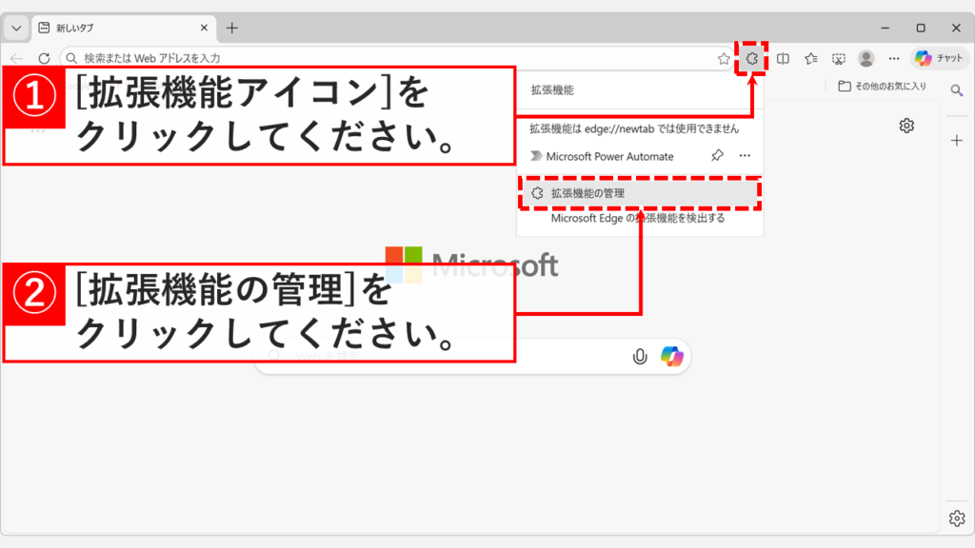The image size is (975, 548).
Task: Open the profile avatar icon
Action: click(865, 58)
